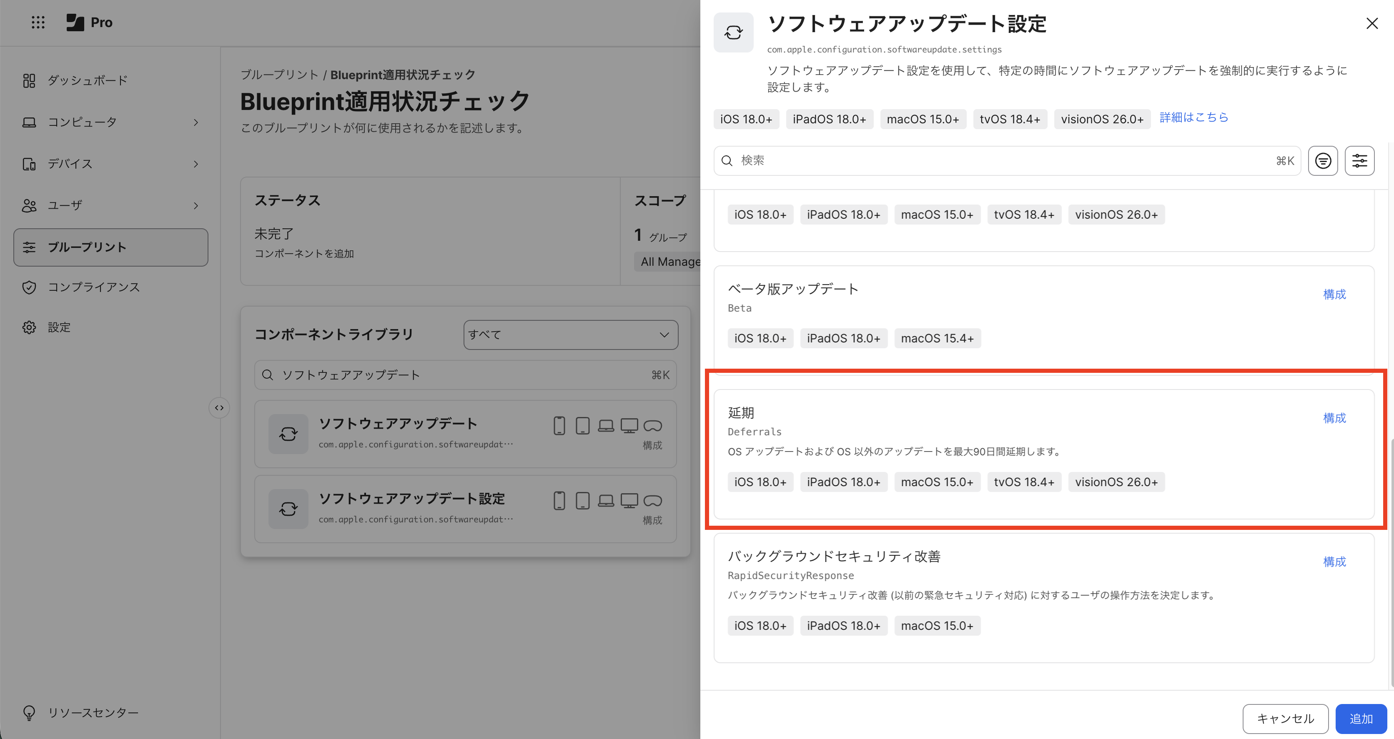Click the RapidSecurityResponse label
Viewport: 1394px width, 739px height.
click(x=791, y=575)
